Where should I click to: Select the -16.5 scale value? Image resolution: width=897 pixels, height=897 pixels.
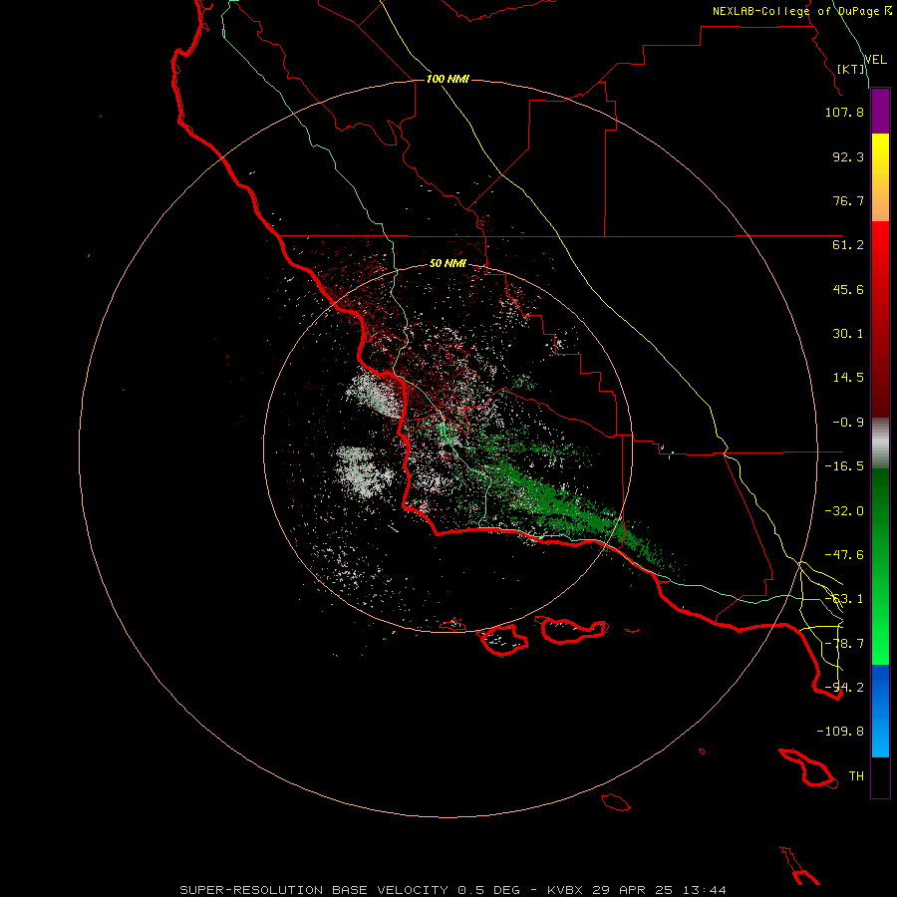click(x=844, y=466)
